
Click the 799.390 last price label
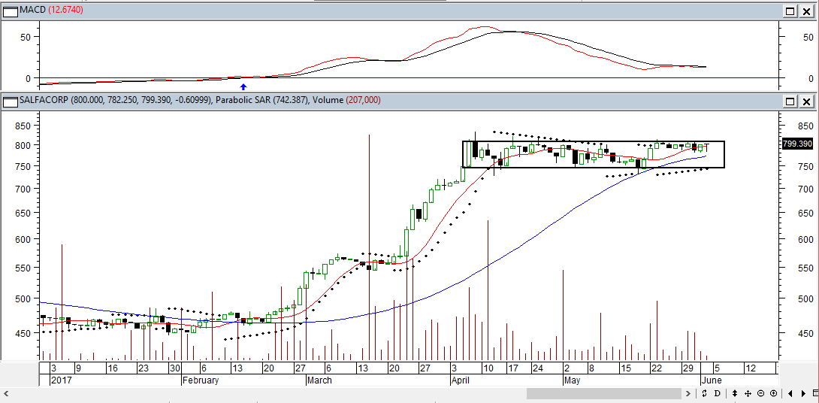[x=797, y=143]
